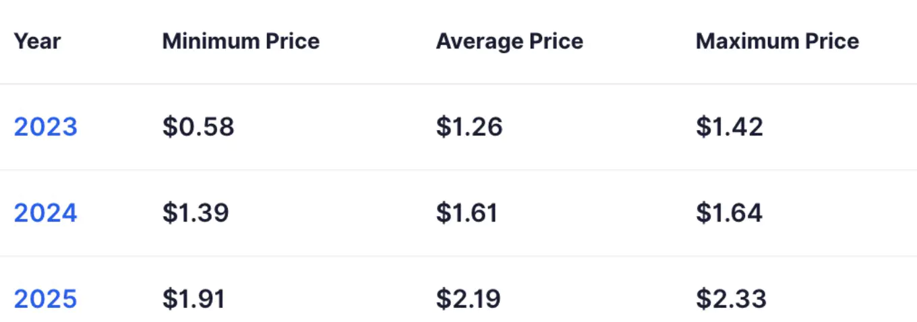Open the 2025 year link
This screenshot has width=917, height=322.
[46, 299]
